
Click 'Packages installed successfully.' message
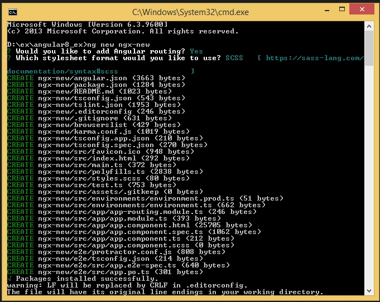click(x=83, y=279)
